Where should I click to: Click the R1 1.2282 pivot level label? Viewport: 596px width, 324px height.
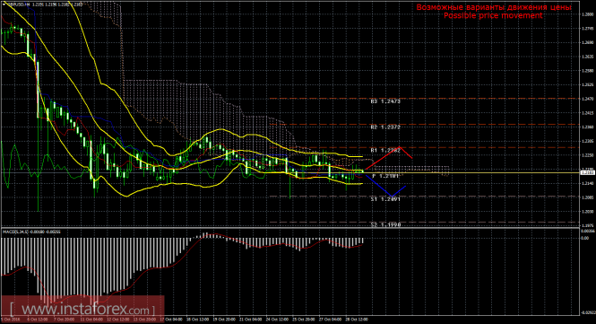[x=385, y=151]
